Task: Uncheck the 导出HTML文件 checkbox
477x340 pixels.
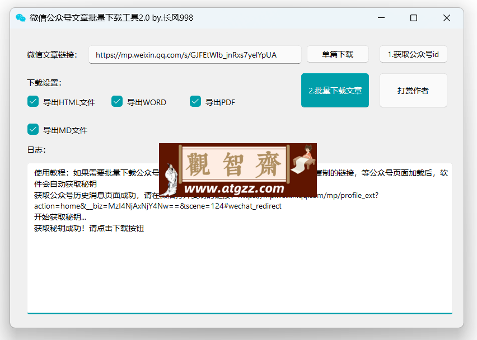Action: tap(33, 101)
